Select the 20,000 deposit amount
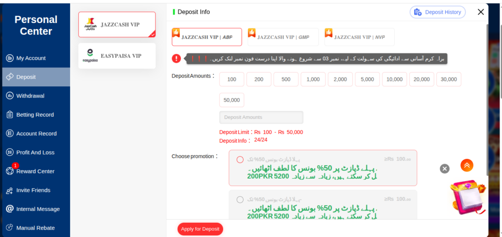 (422, 79)
